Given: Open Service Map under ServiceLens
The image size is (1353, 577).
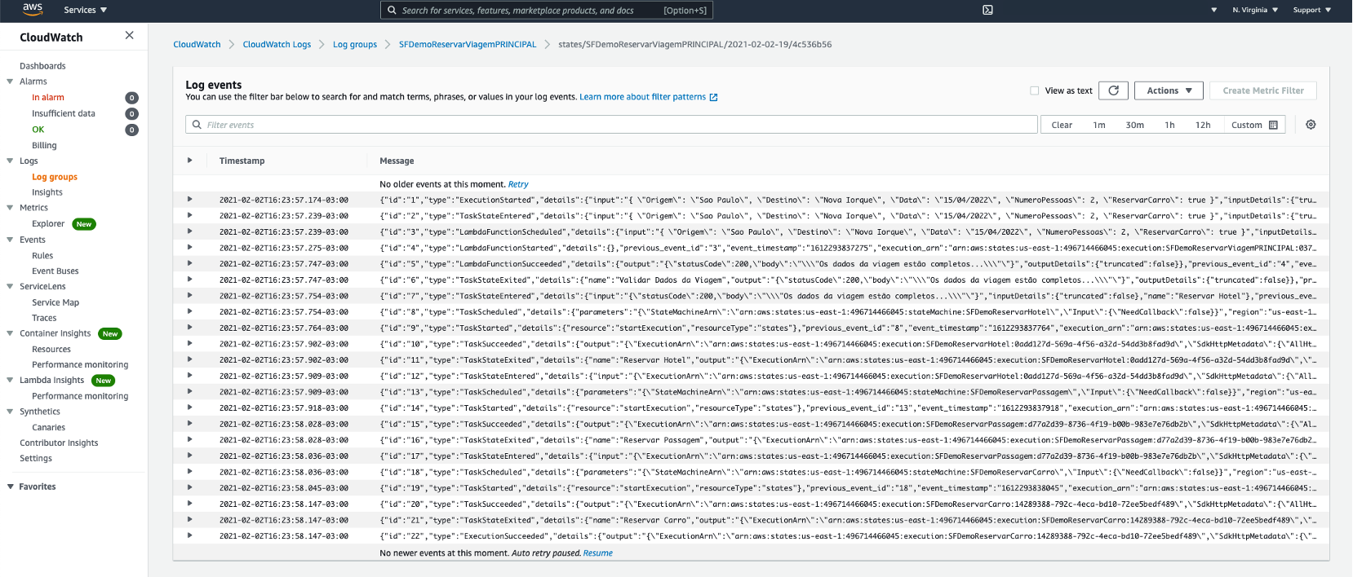Looking at the screenshot, I should click(55, 302).
